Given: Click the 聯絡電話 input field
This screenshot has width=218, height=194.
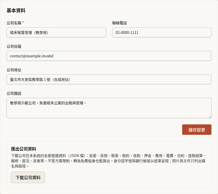Looking at the screenshot, I should click(x=162, y=32).
